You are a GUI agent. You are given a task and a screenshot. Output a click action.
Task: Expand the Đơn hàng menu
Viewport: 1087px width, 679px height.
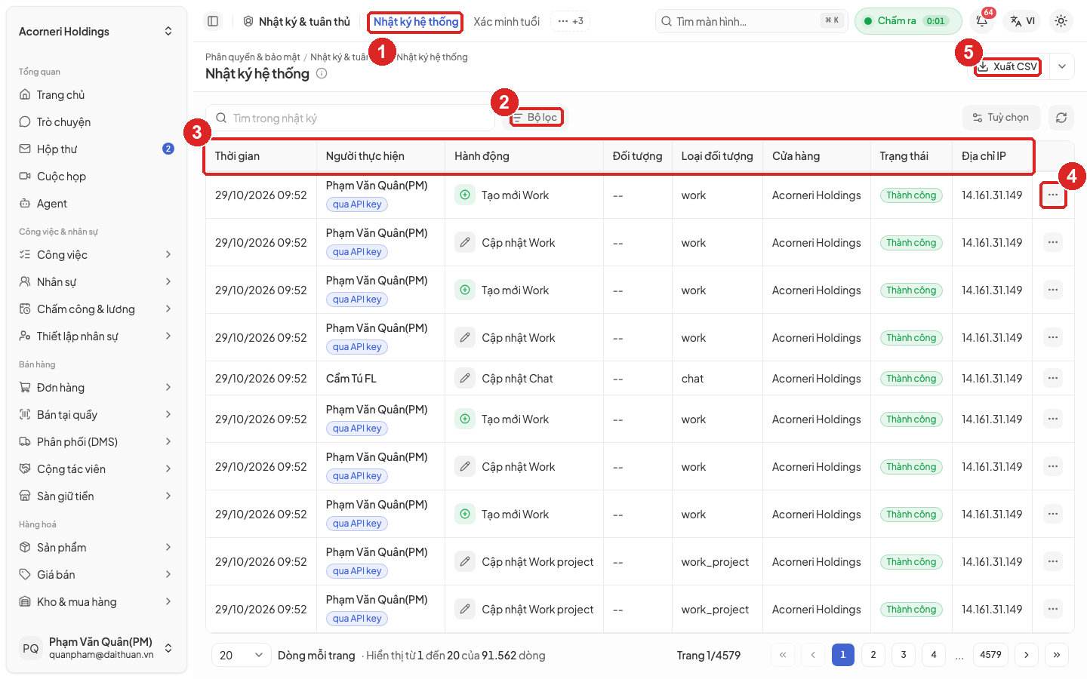click(x=97, y=388)
